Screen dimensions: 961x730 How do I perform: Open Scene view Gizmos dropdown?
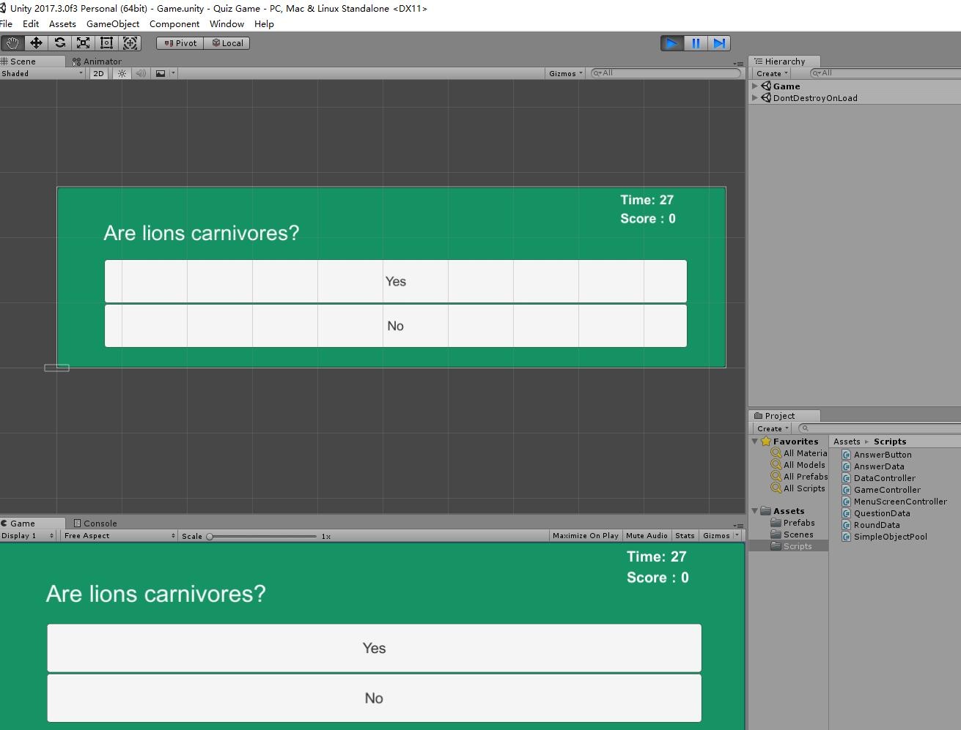tap(566, 73)
